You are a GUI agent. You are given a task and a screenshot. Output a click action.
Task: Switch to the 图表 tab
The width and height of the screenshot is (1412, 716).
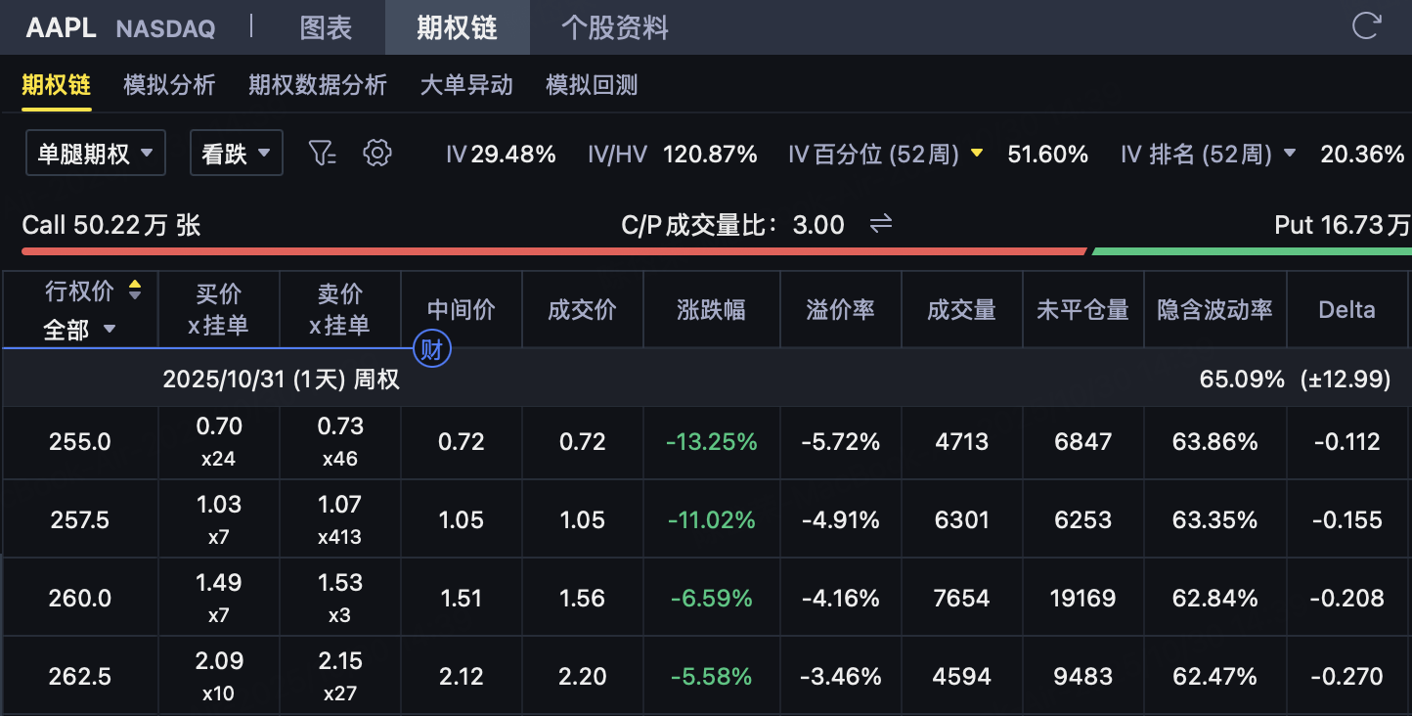pyautogui.click(x=326, y=27)
